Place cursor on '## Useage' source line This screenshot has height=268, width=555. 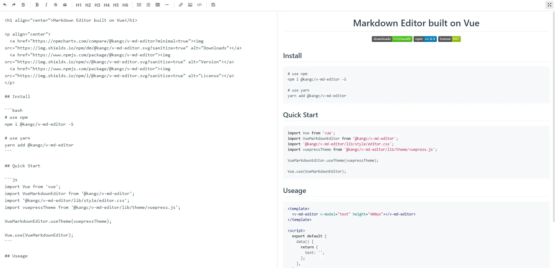point(16,256)
